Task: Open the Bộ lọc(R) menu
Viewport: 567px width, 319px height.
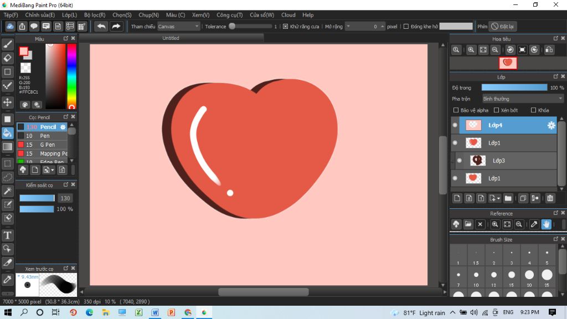Action: [95, 15]
